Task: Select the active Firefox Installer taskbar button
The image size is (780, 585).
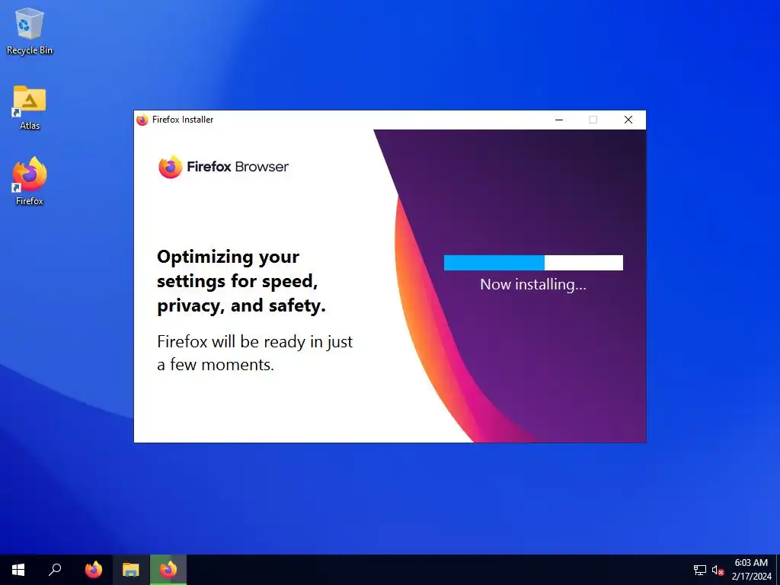Action: click(x=168, y=570)
